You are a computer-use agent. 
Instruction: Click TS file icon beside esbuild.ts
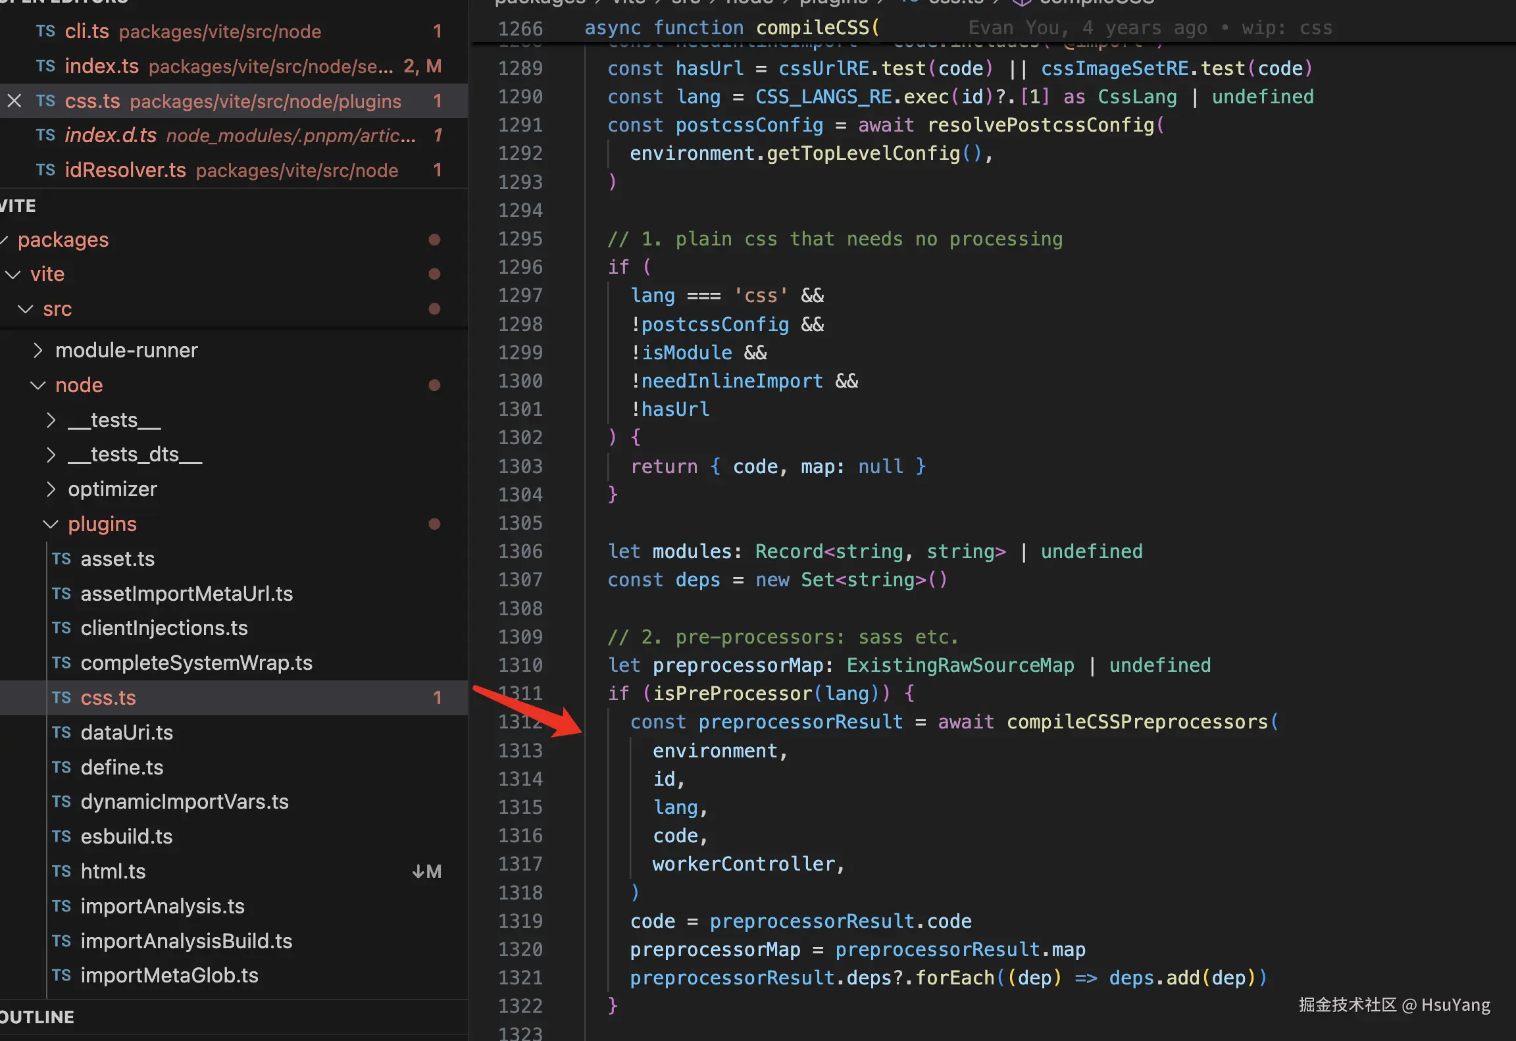[x=61, y=836]
